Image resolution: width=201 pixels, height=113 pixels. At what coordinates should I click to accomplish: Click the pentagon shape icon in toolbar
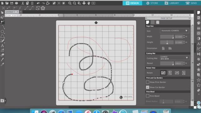[43, 8]
